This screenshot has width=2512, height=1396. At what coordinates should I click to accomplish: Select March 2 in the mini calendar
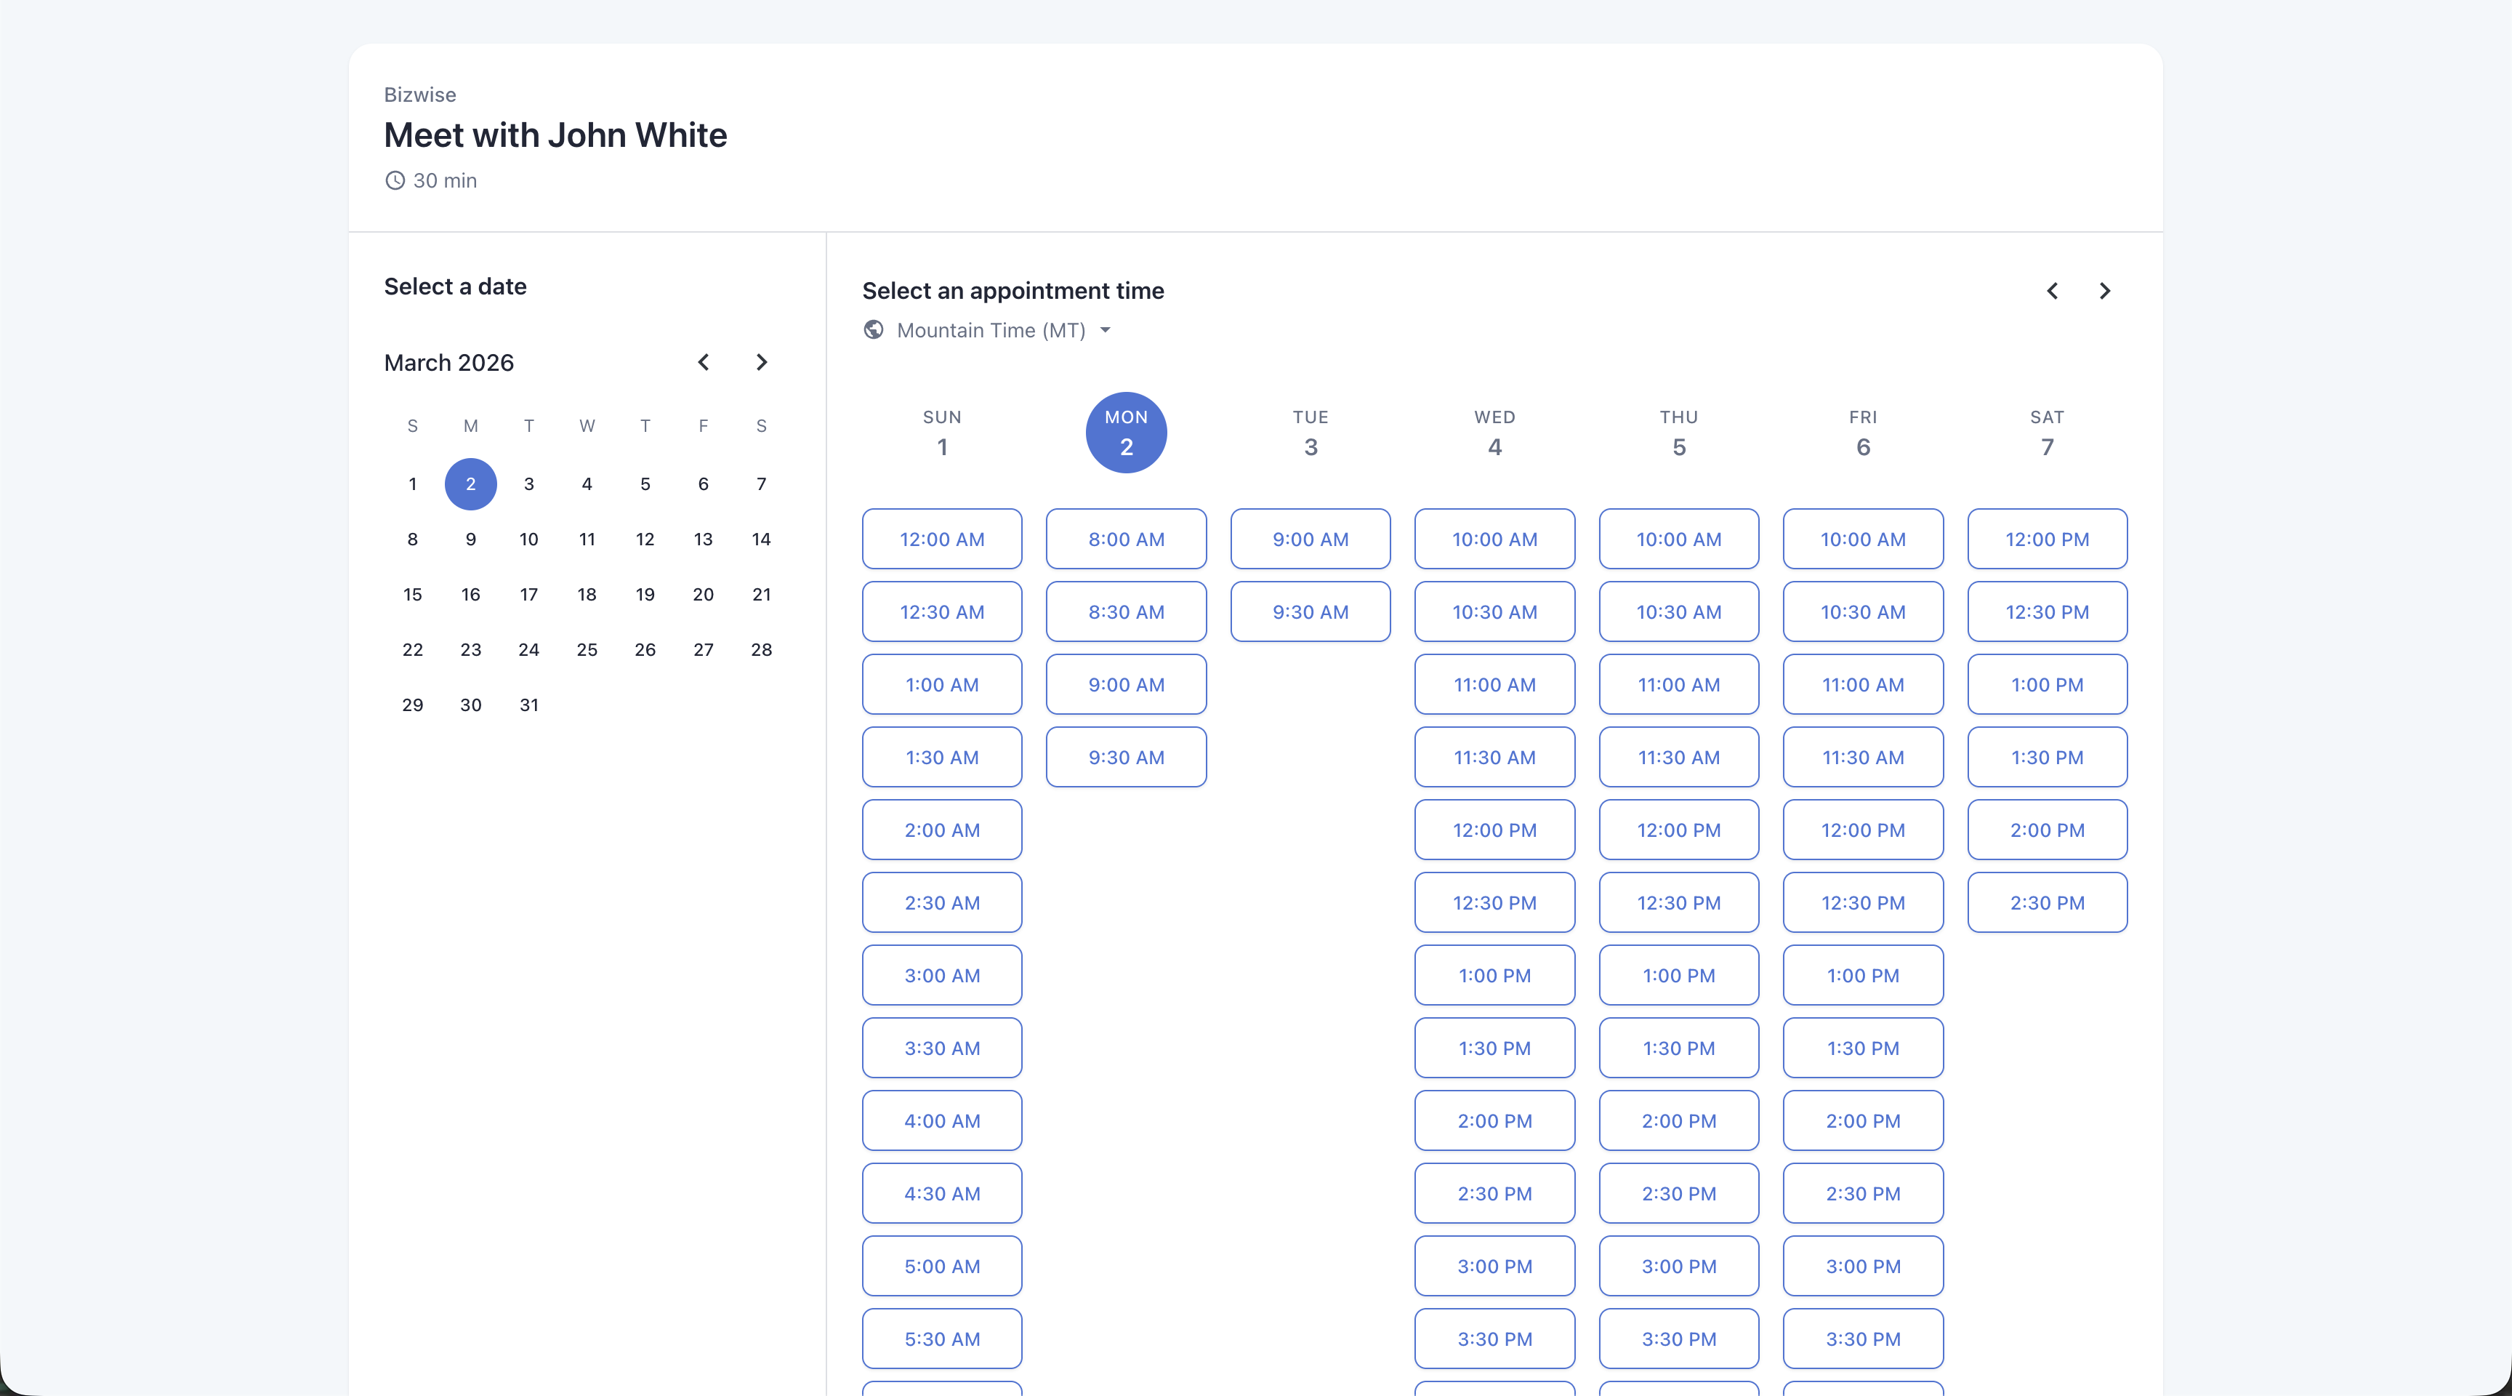click(471, 484)
